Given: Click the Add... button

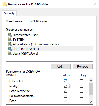Looking at the screenshot, I should pyautogui.click(x=61, y=67).
